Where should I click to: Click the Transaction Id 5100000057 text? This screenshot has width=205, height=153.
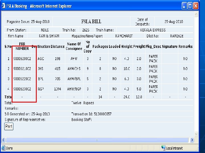(91, 114)
